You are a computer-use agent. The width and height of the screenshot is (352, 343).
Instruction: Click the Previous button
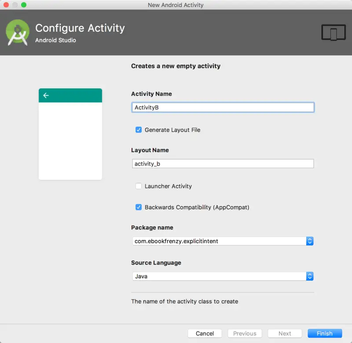[245, 333]
